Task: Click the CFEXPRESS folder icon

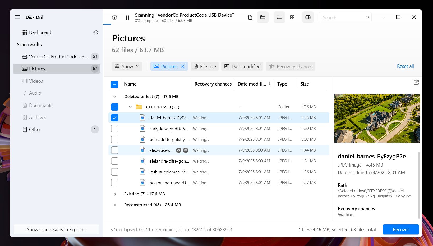Action: point(139,107)
